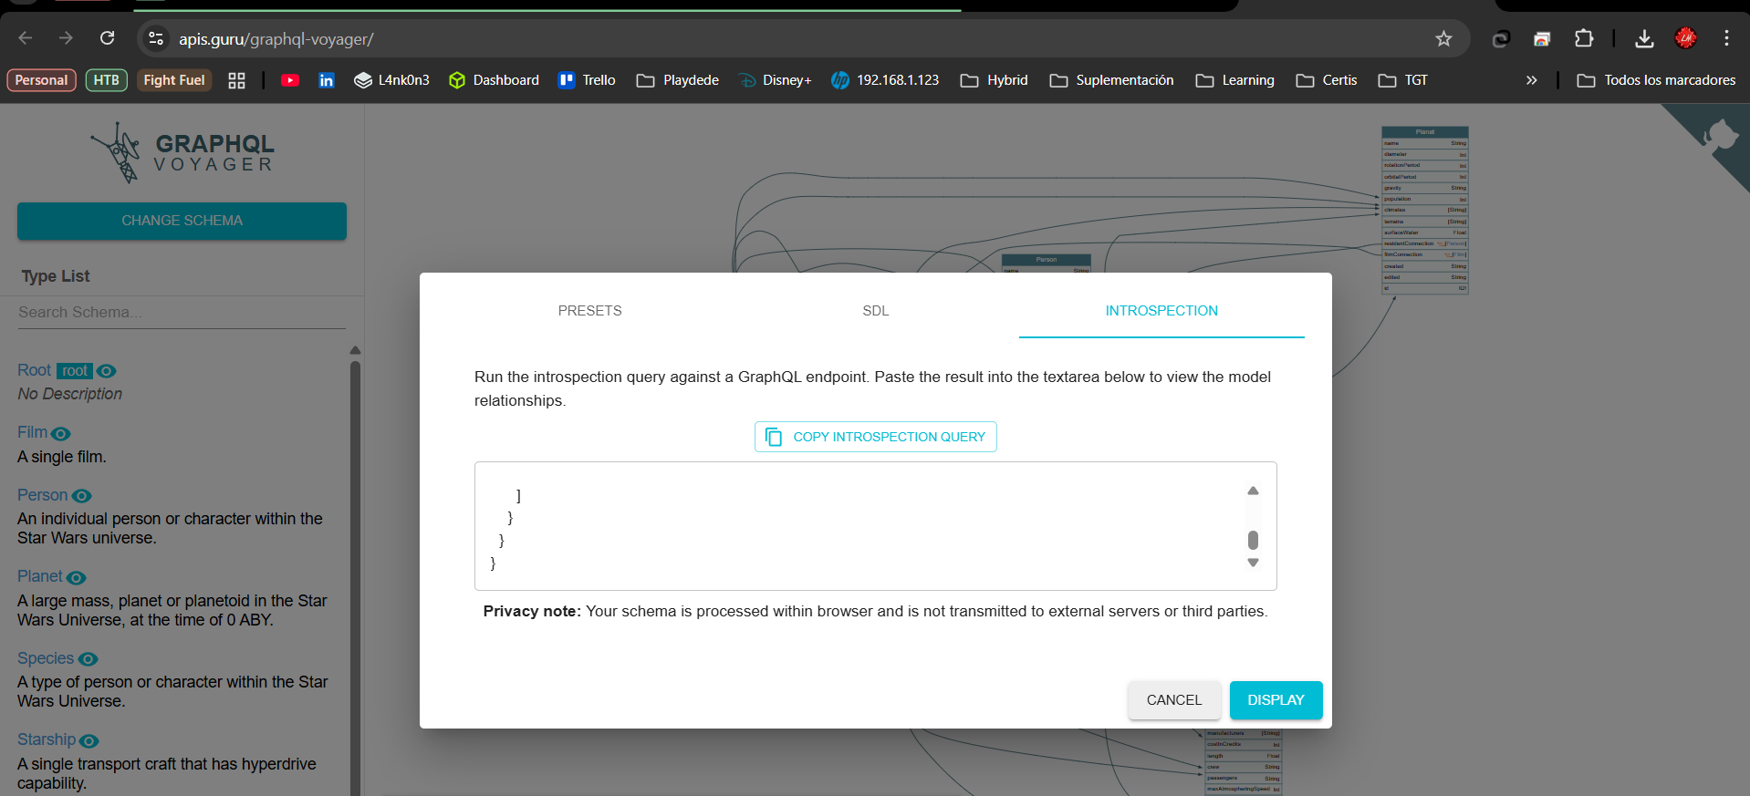Click the Search Schema input field

click(x=181, y=312)
